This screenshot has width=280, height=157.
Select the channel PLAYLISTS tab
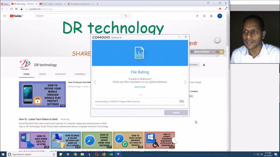tap(60, 74)
